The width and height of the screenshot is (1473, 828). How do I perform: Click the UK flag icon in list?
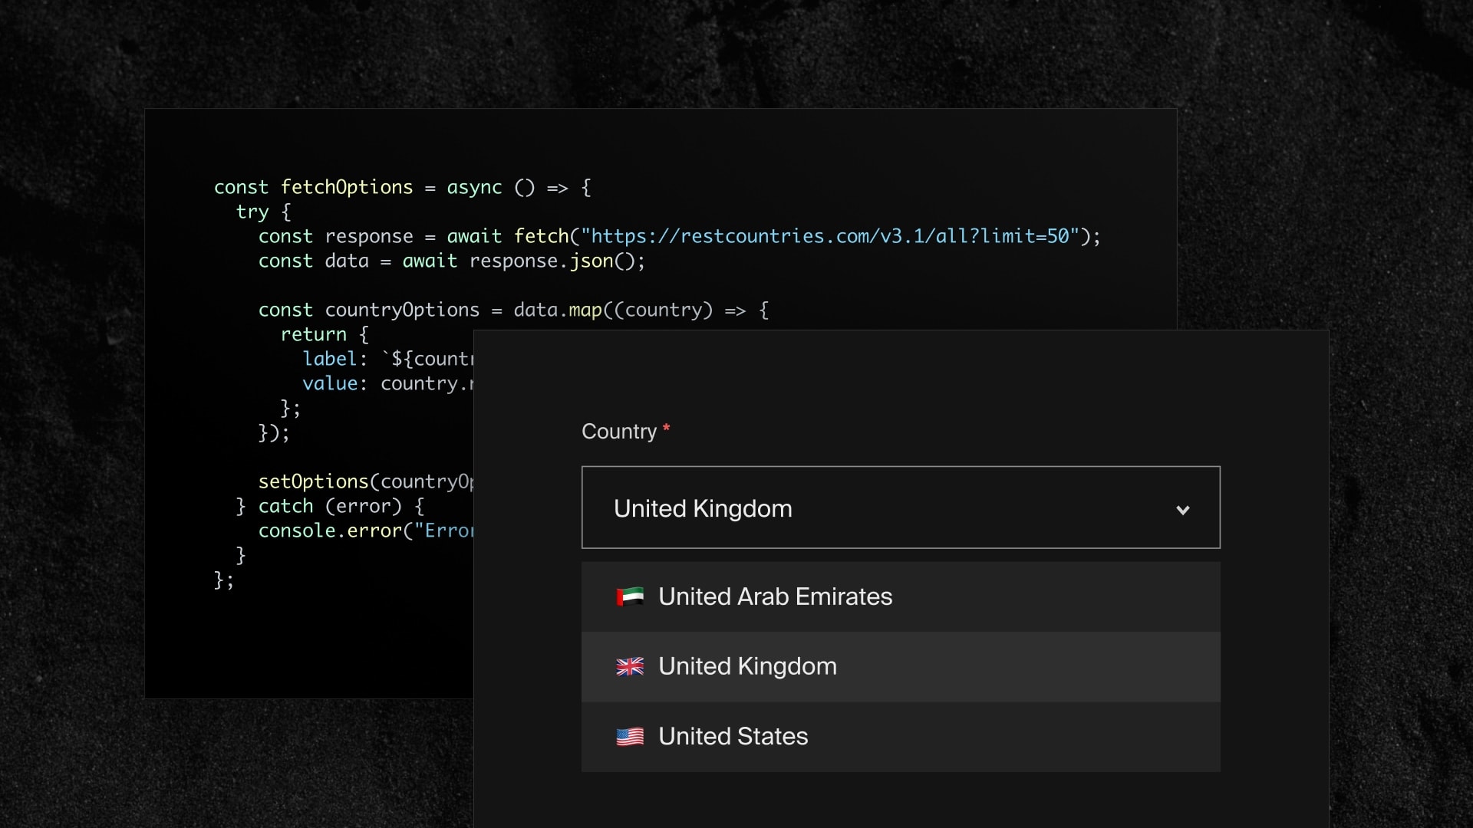point(630,667)
